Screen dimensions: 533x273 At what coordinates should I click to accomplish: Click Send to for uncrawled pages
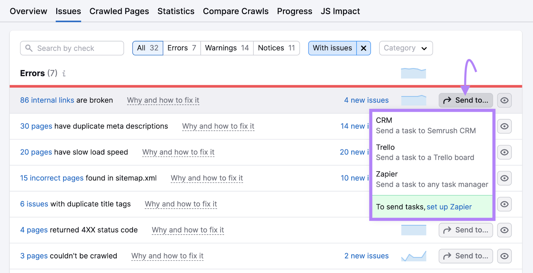click(466, 256)
